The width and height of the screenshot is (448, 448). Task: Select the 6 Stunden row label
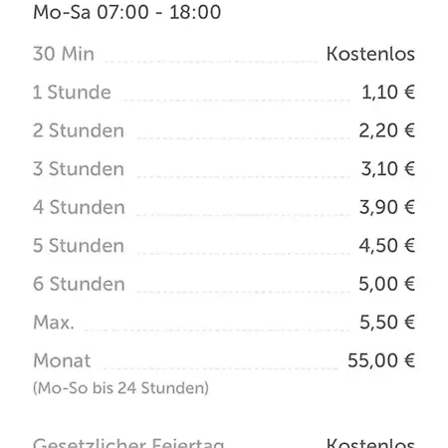(79, 284)
